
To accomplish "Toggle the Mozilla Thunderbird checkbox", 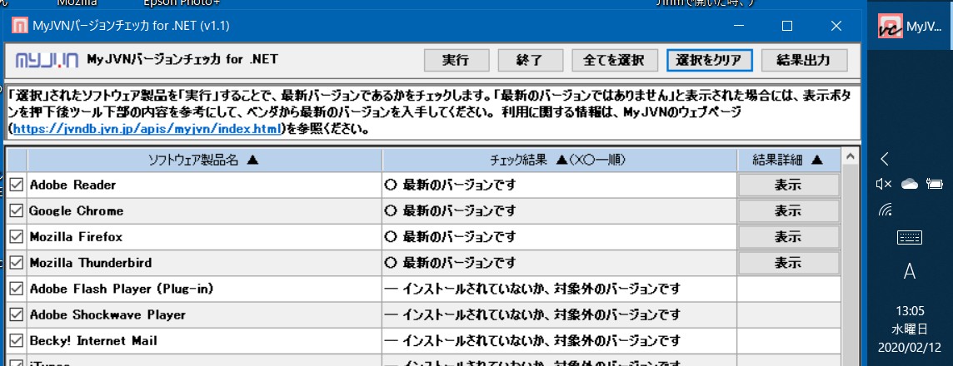I will coord(17,263).
